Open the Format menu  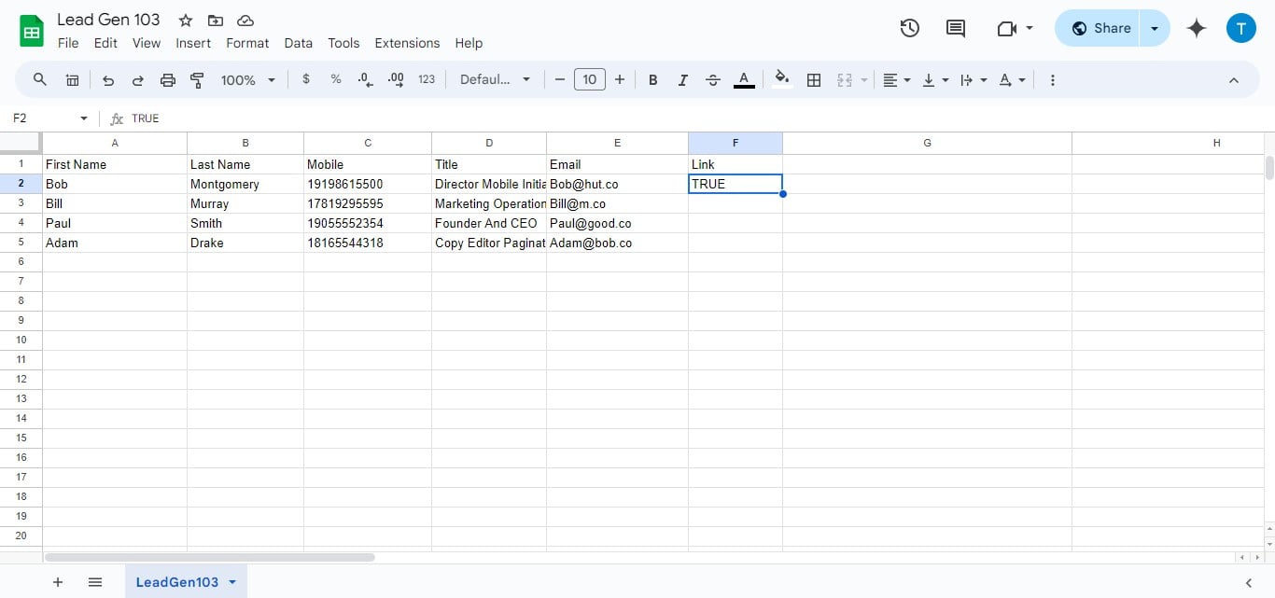pos(246,43)
